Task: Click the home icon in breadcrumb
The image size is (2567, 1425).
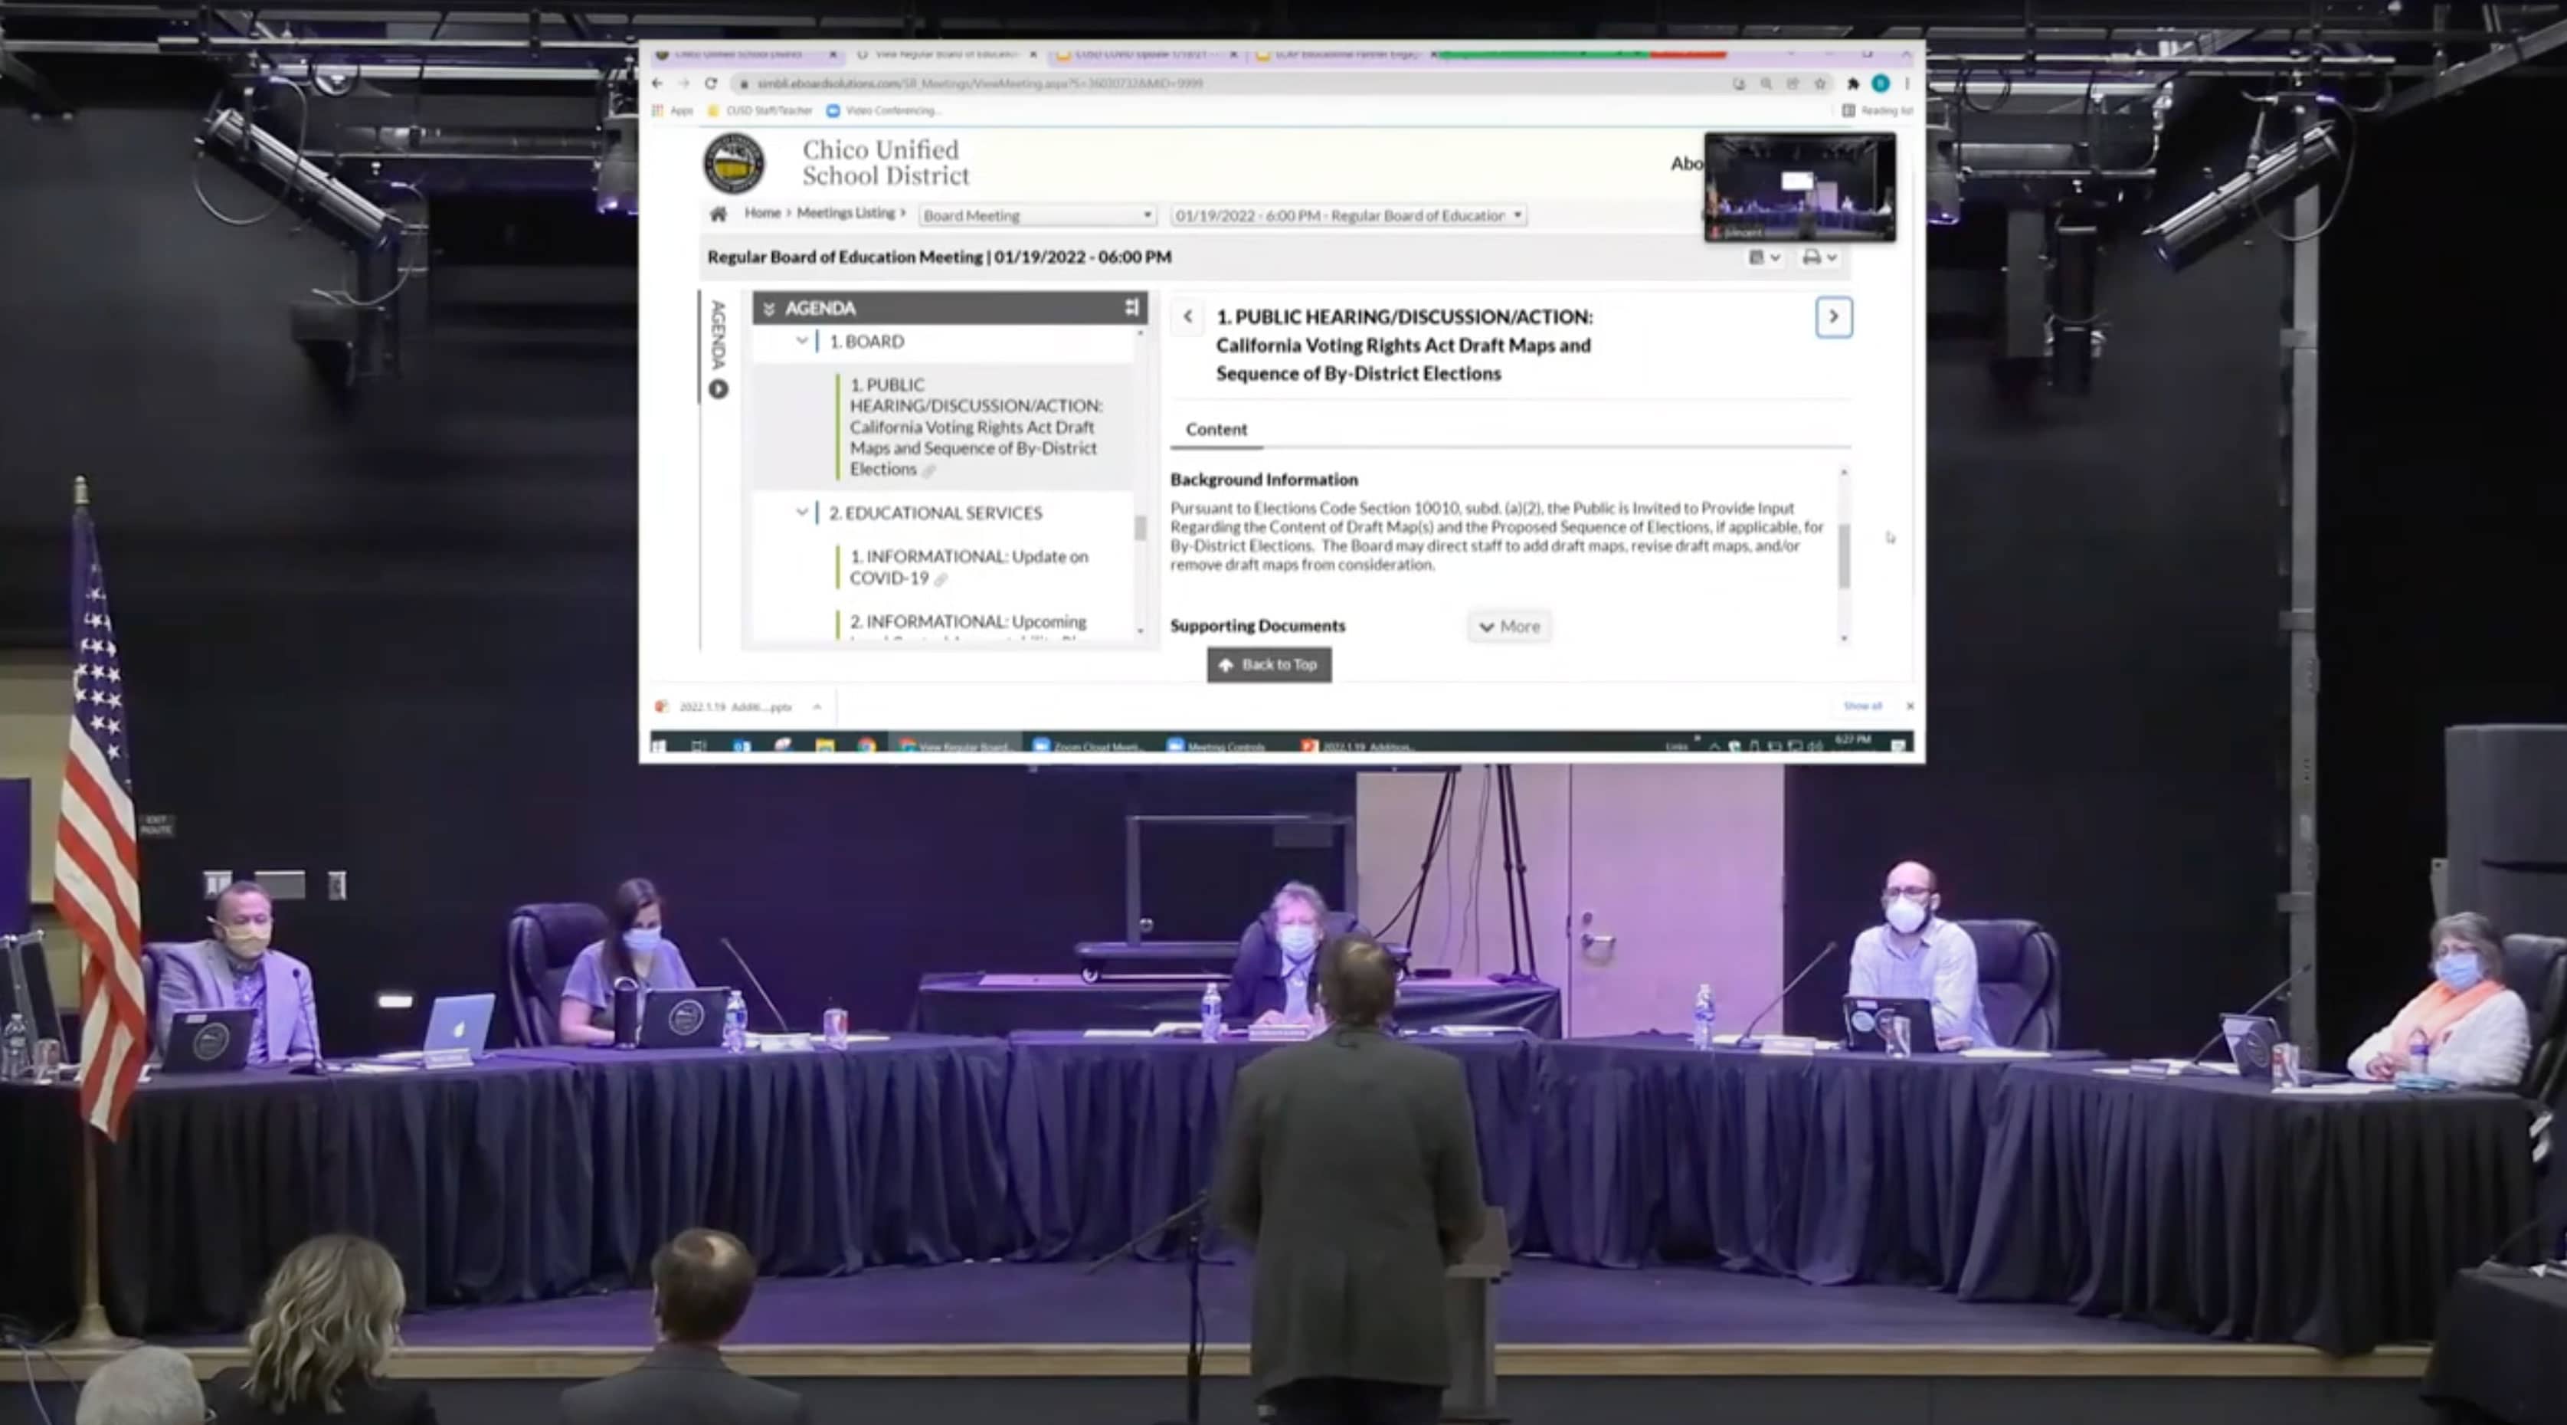Action: point(718,213)
